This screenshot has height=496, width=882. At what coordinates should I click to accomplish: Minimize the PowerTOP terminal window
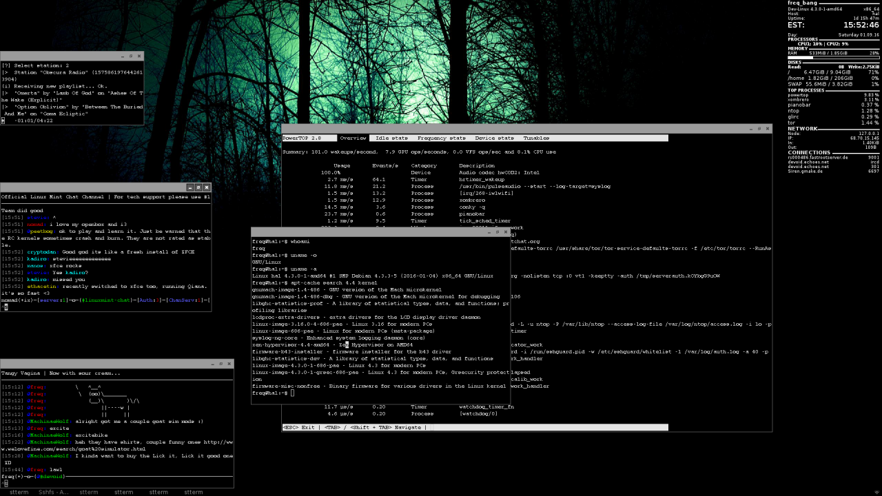tap(750, 129)
